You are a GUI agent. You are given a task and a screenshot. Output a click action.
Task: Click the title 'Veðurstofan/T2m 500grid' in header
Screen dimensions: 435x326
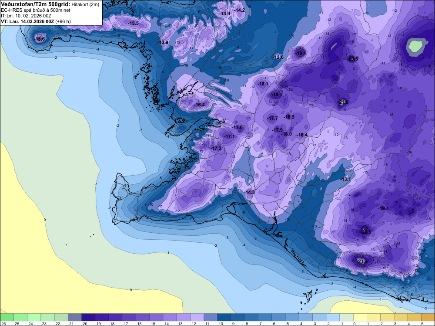(35, 4)
